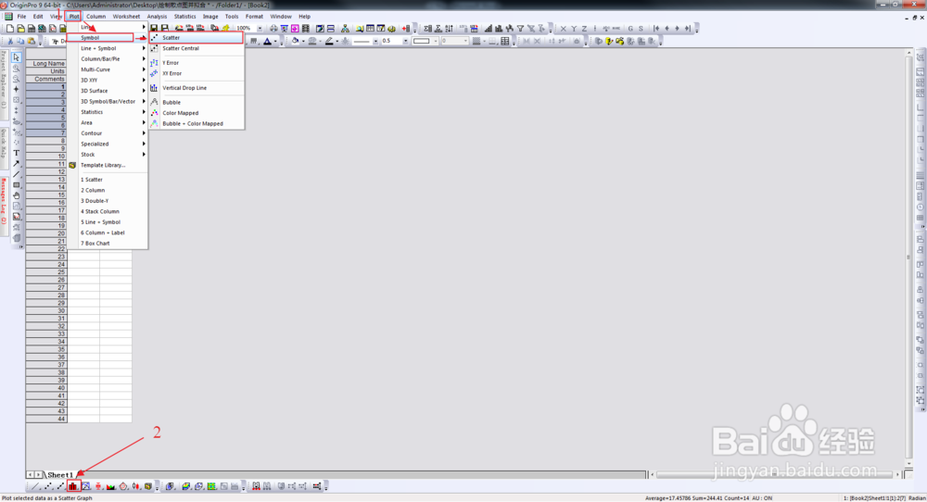Click the Line + Symbol plot button

click(x=61, y=486)
